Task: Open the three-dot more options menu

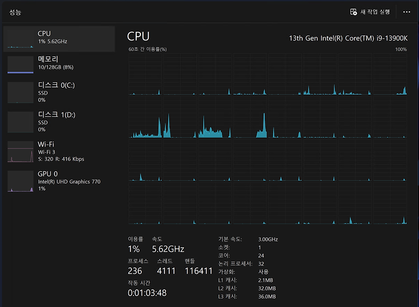Action: pos(406,12)
